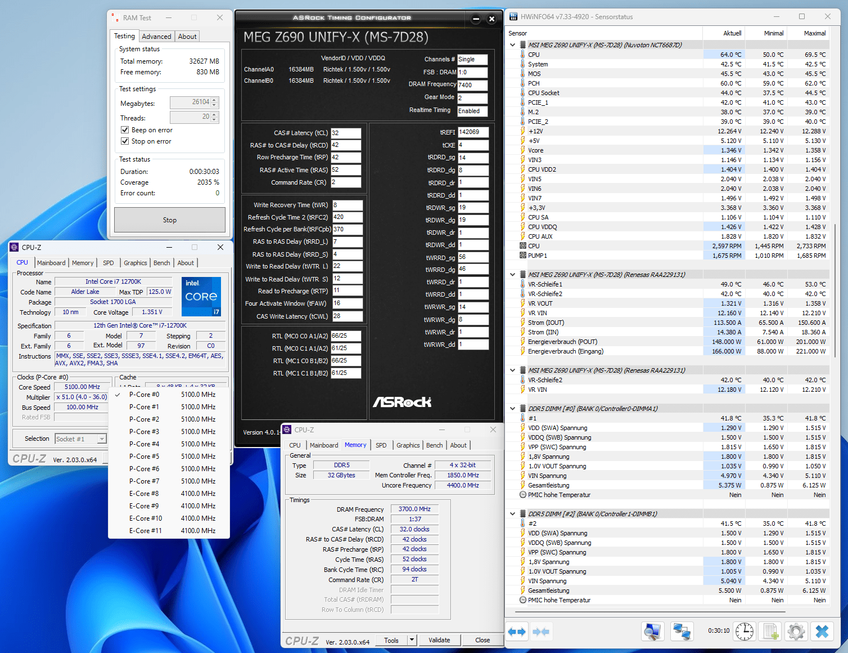
Task: Start logging with HWiNFO sheet-plus icon
Action: coord(770,632)
